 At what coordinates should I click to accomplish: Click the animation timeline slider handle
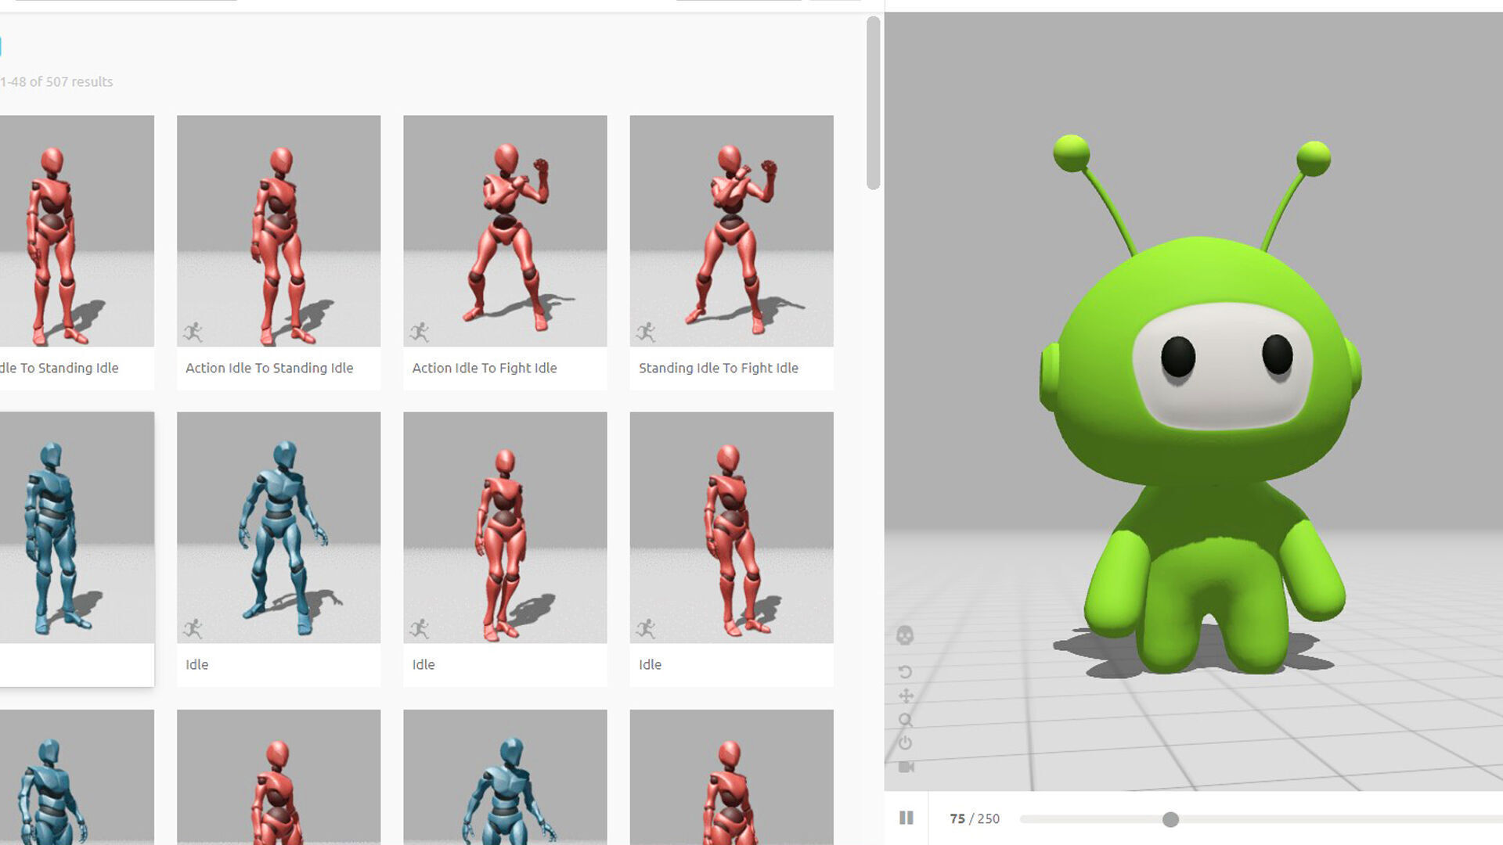click(x=1170, y=819)
